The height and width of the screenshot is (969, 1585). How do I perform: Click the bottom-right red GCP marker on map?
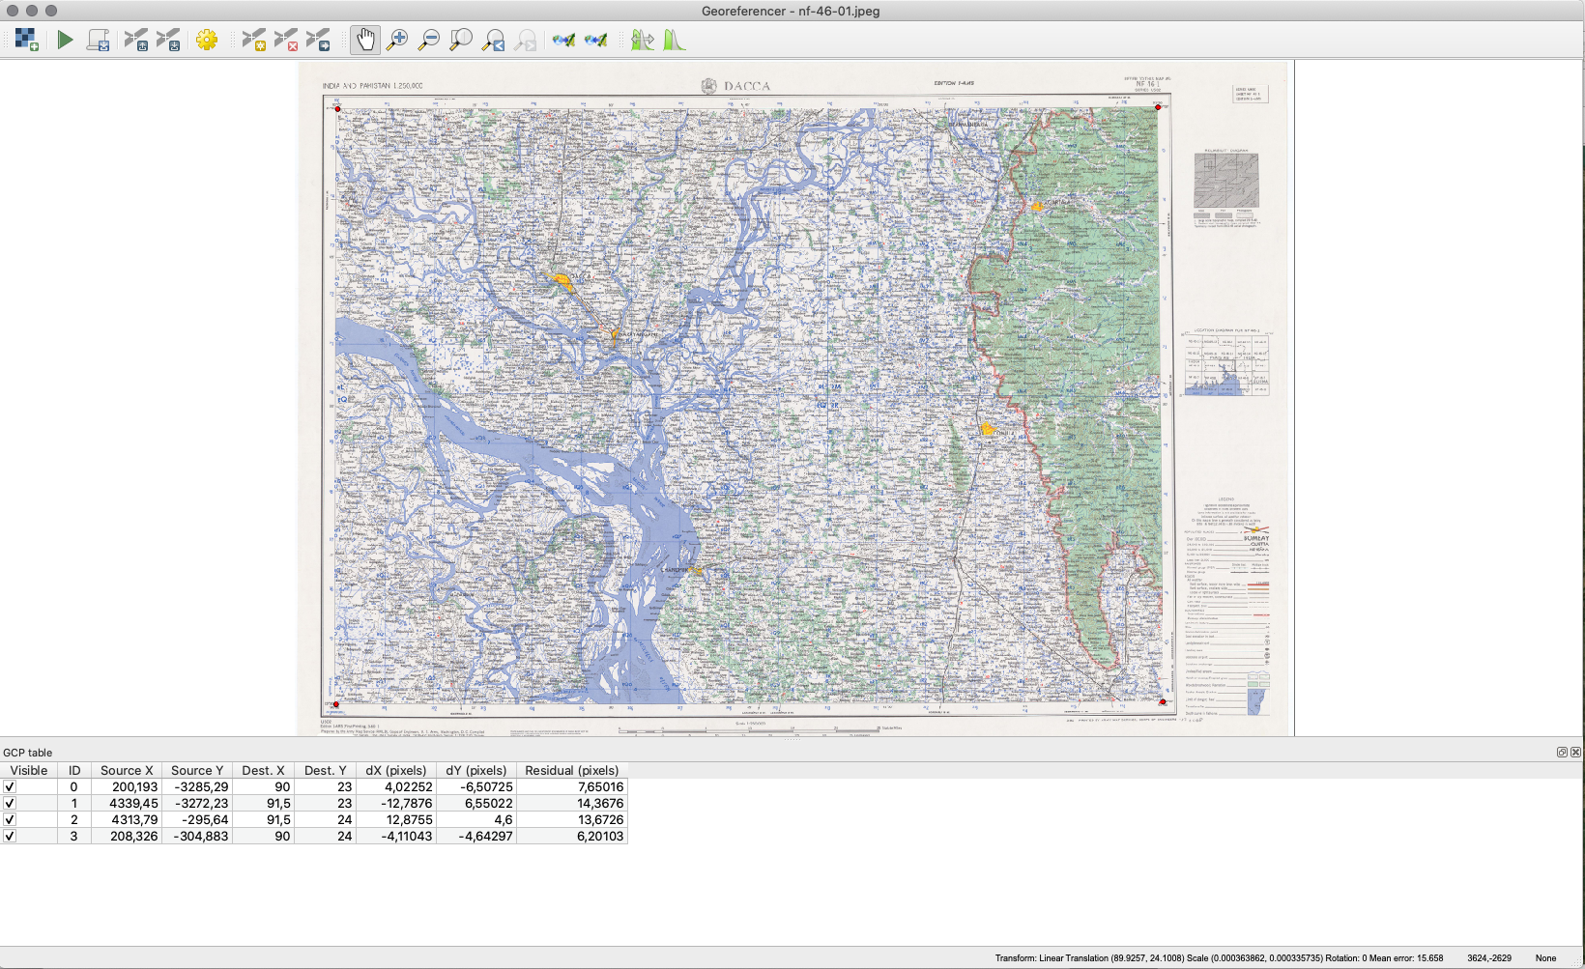click(x=1162, y=702)
